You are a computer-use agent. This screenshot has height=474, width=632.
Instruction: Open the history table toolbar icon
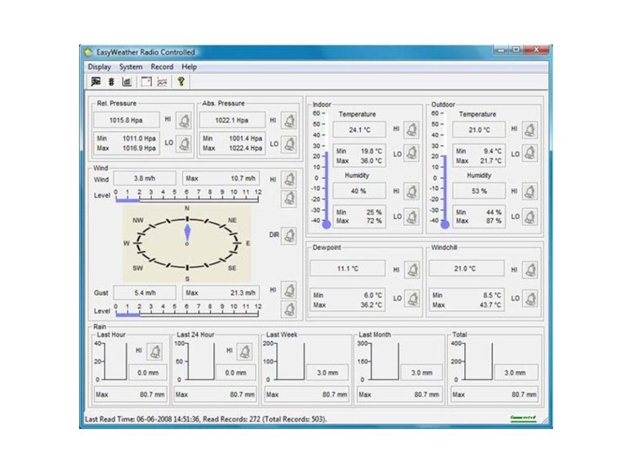146,81
